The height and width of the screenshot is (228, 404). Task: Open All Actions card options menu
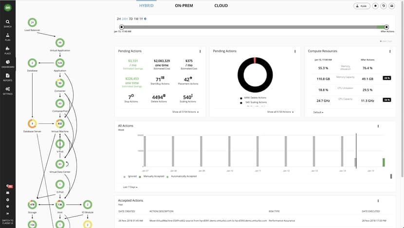pos(378,126)
